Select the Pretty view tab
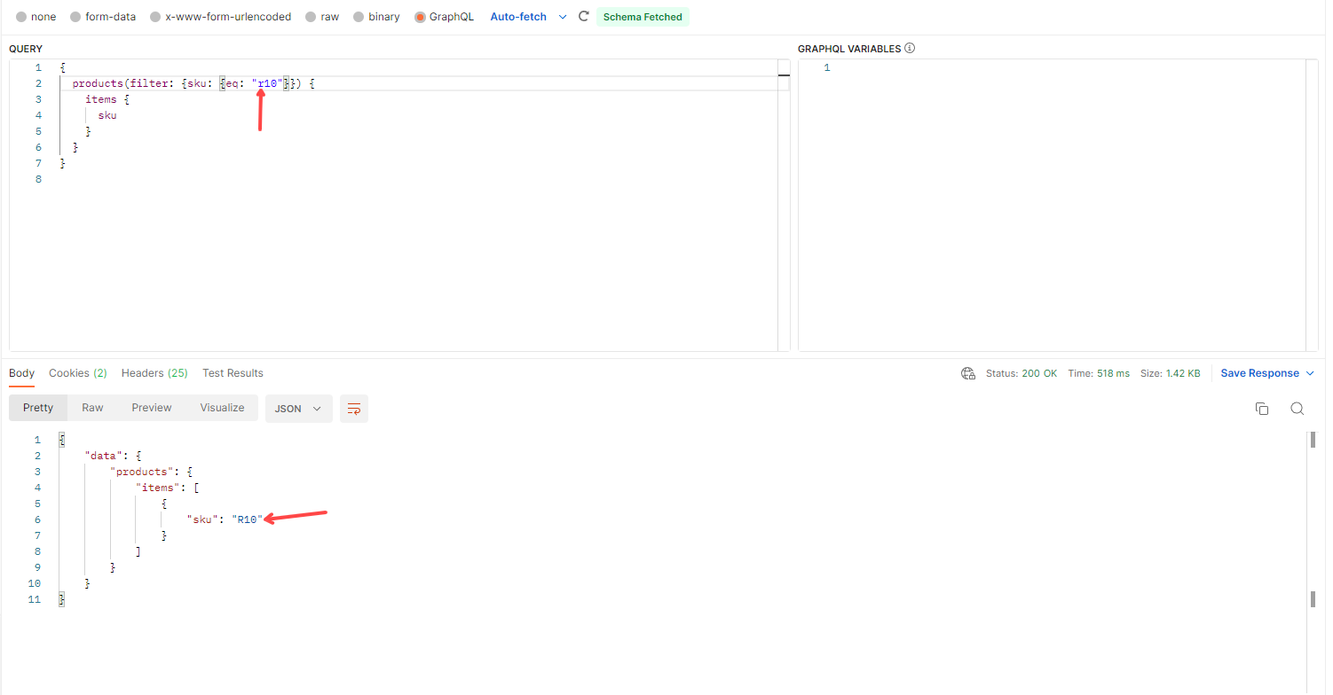The width and height of the screenshot is (1333, 695). coord(38,408)
